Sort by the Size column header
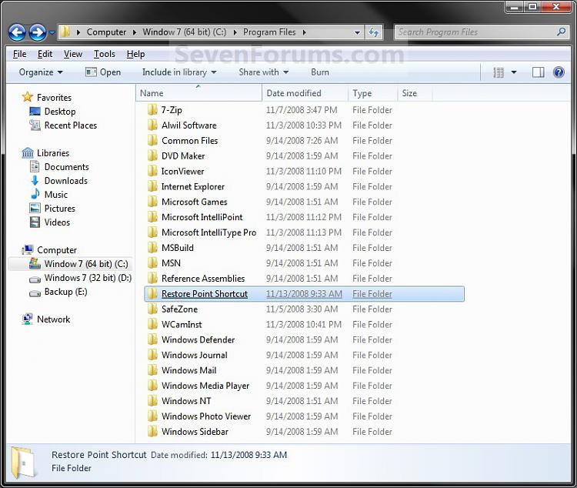The height and width of the screenshot is (488, 577). point(415,93)
